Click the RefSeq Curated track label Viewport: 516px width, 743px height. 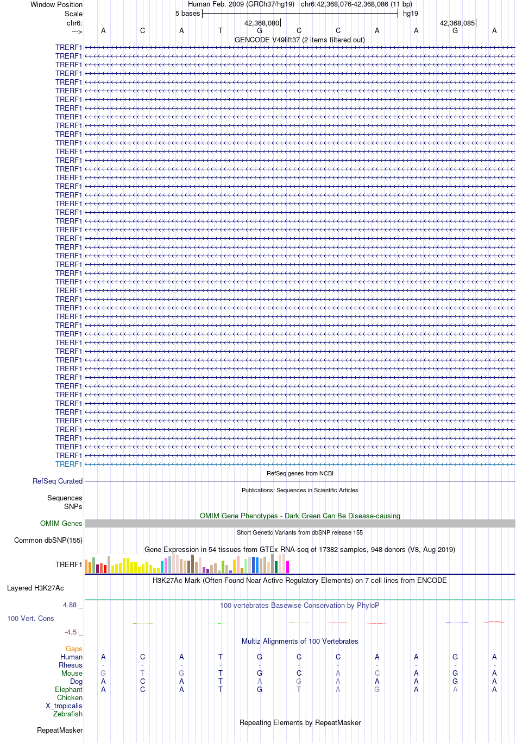58,481
